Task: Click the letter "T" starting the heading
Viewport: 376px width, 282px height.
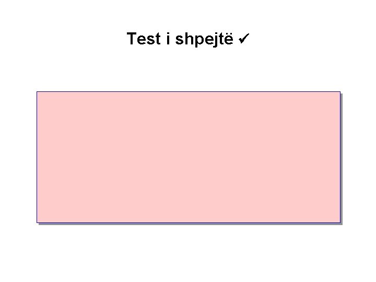Action: coord(131,38)
